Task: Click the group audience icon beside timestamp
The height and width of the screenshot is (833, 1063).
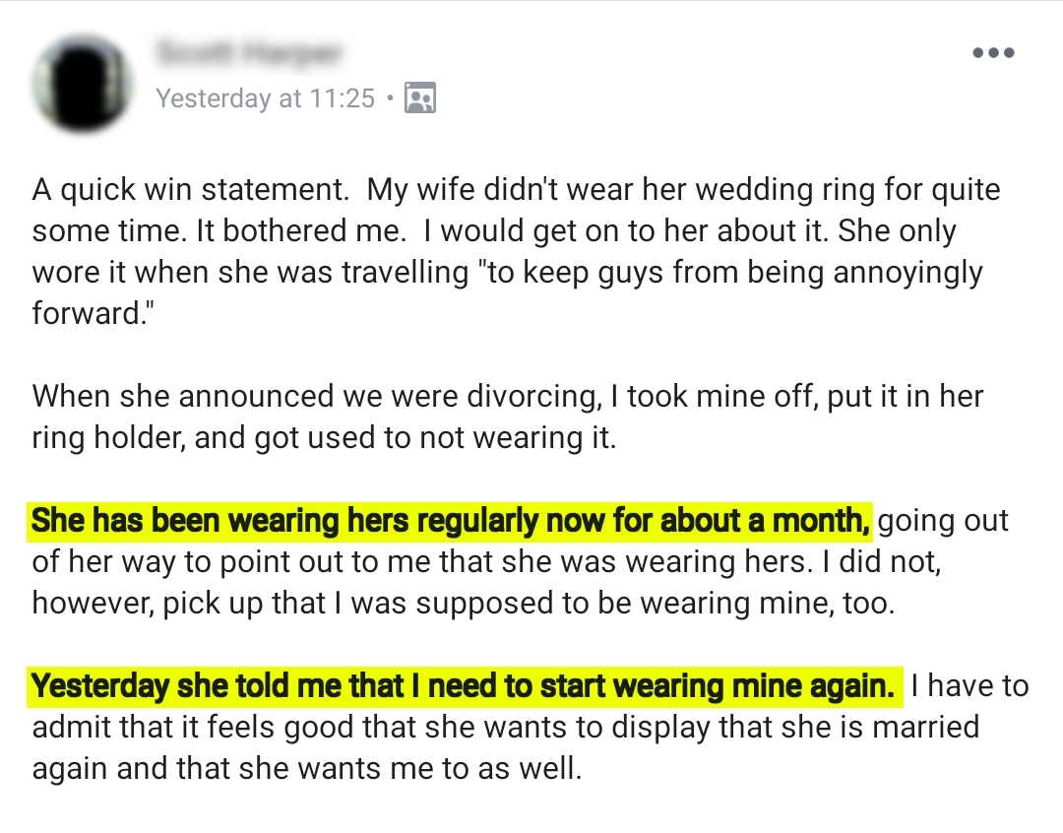Action: [x=420, y=98]
